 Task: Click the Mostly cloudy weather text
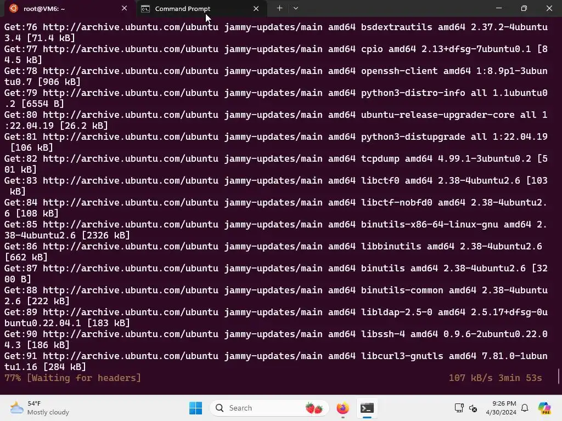click(x=48, y=412)
